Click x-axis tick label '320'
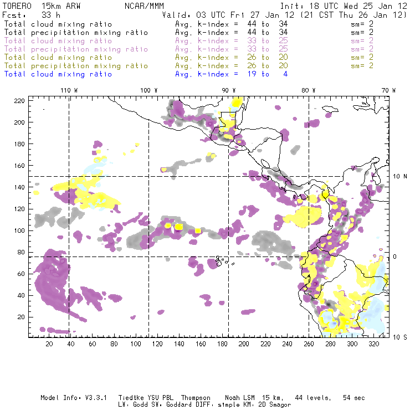This screenshot has height=410, width=410. pos(373,344)
